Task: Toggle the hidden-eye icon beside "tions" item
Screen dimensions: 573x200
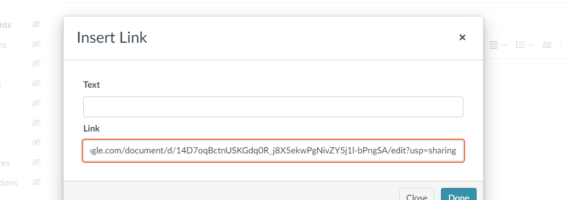Action: (36, 182)
